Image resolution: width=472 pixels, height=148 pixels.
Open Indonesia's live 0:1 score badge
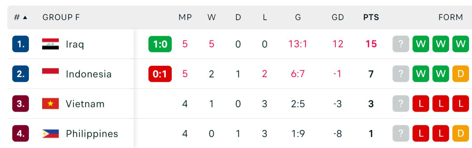click(x=160, y=74)
